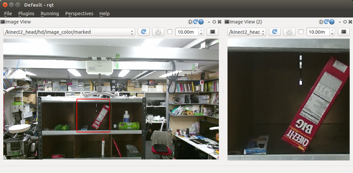Viewport: 353px width, 173px height.
Task: Click the splitter handle between the two panels
Action: coord(223,91)
